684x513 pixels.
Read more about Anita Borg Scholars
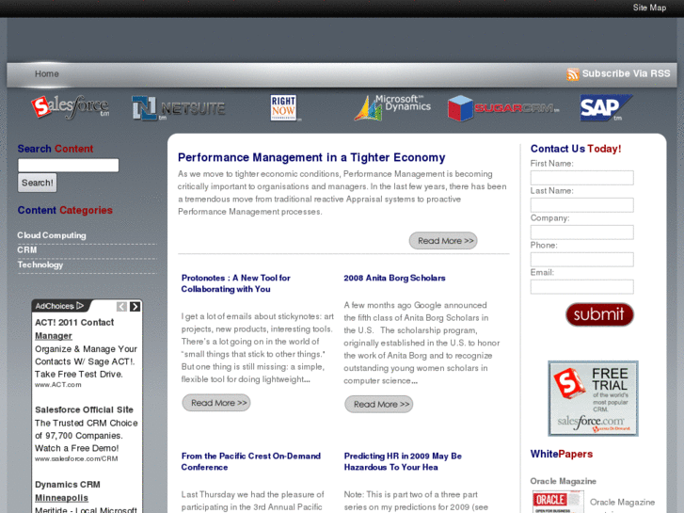pos(378,404)
